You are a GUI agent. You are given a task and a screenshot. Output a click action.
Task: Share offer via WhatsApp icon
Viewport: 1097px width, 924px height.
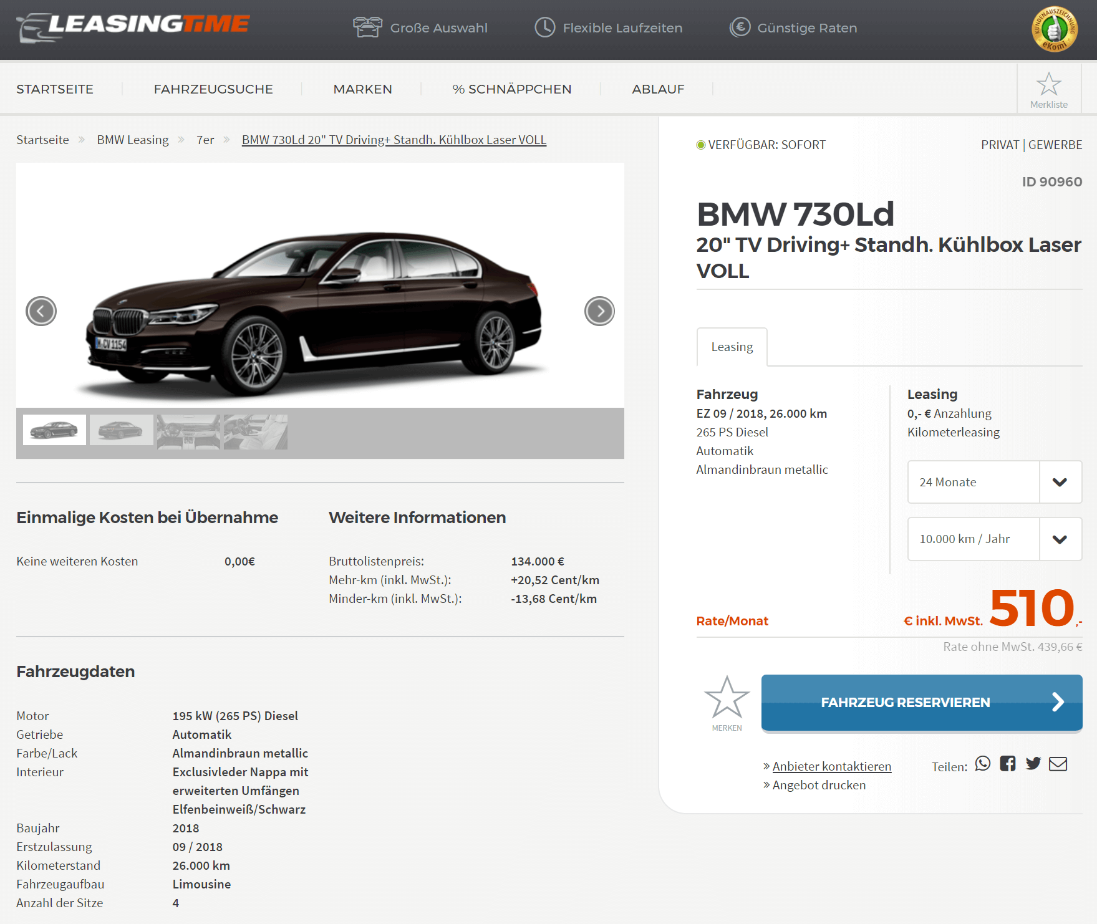[x=983, y=764]
